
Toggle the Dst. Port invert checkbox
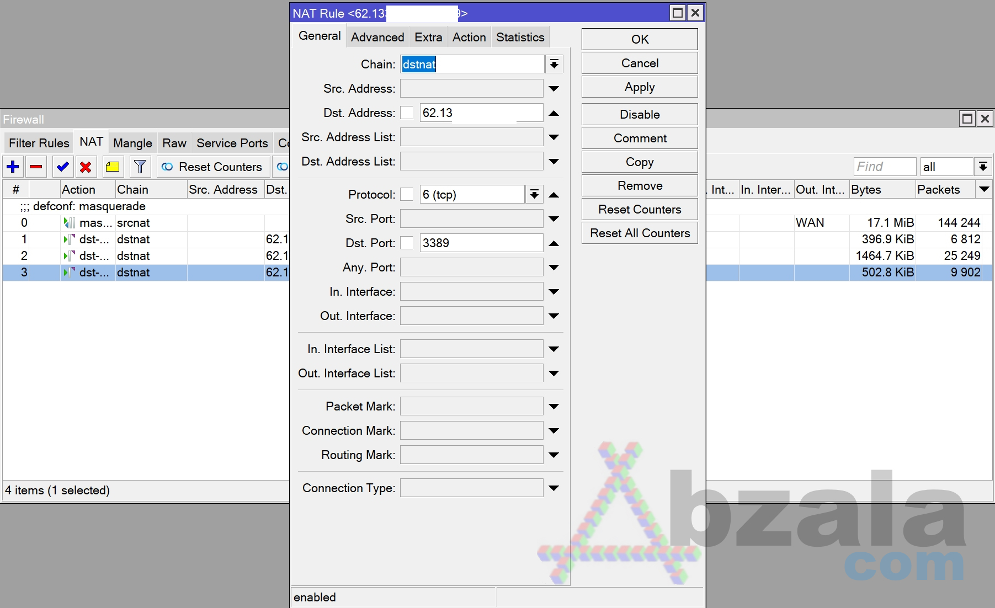[407, 243]
